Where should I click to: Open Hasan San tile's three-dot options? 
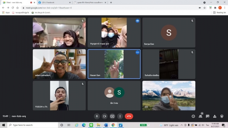pos(138,52)
